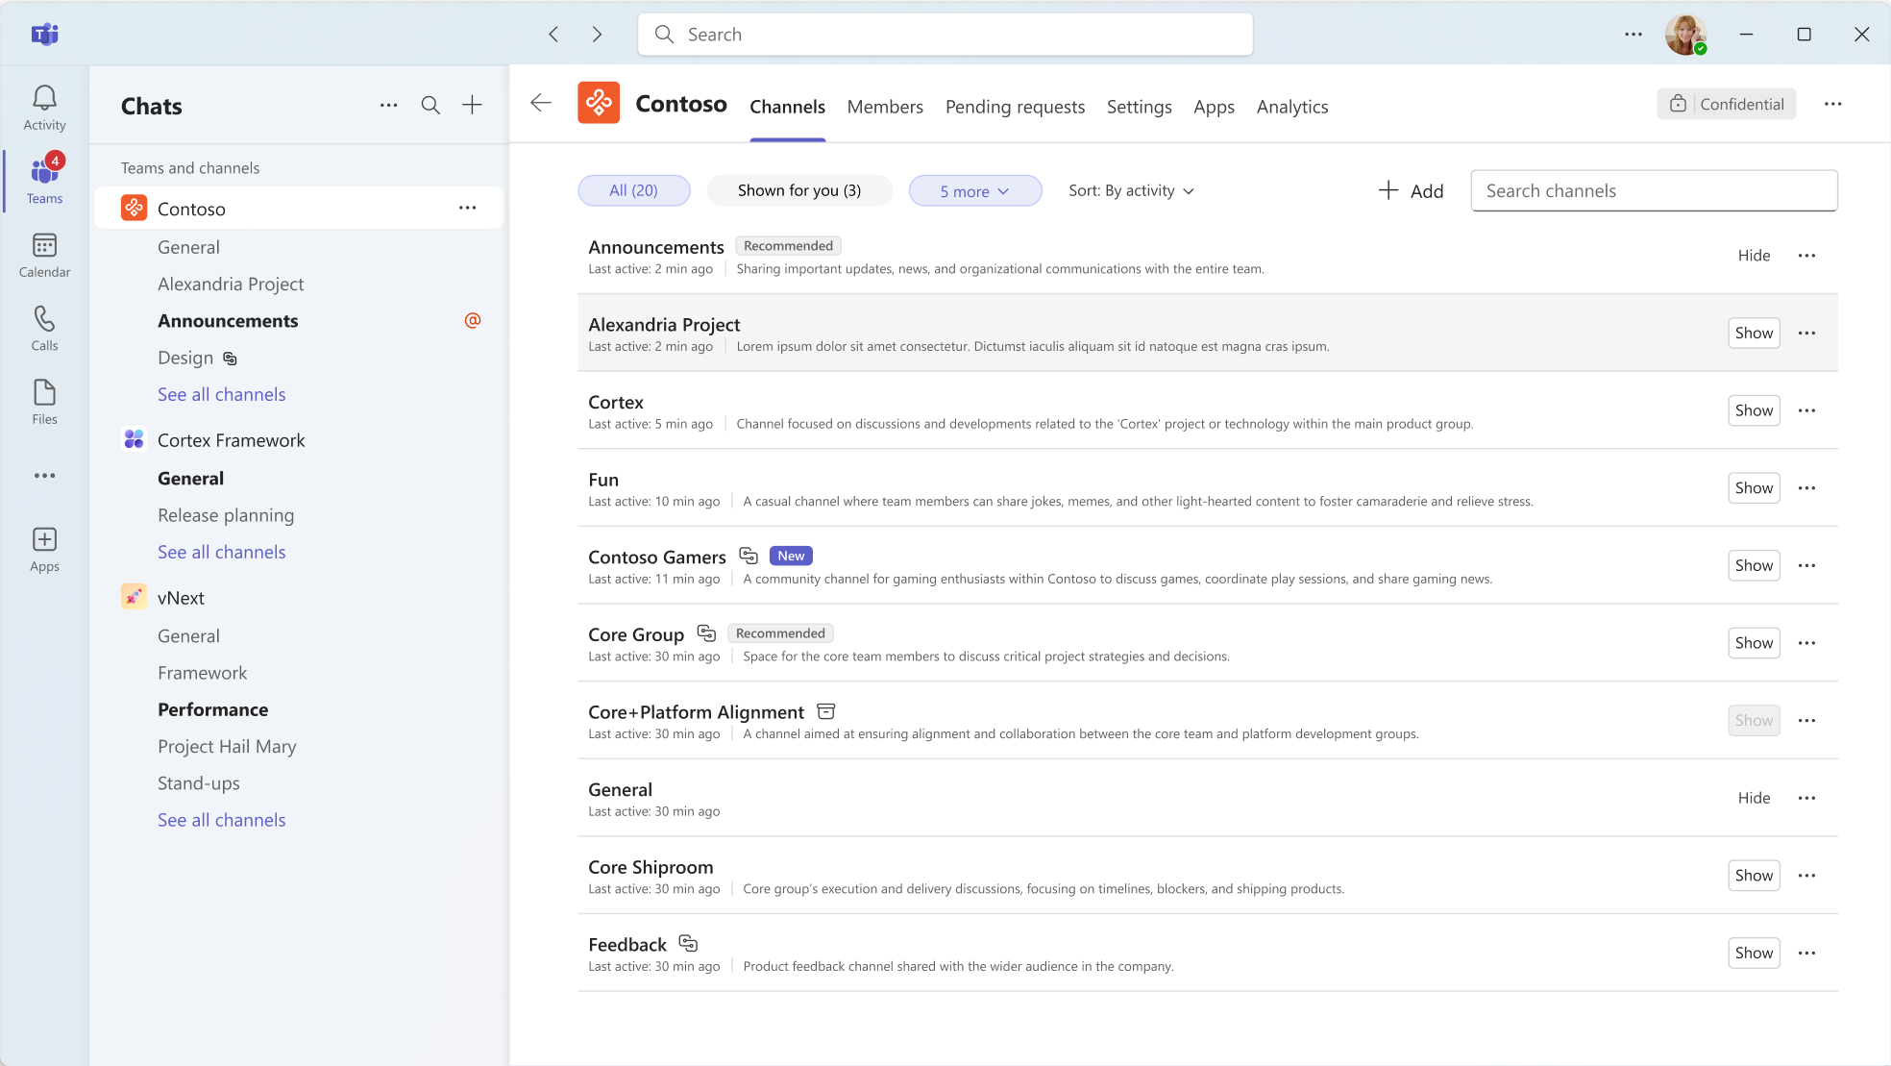
Task: Select Shown for you filter toggle
Action: 798,189
